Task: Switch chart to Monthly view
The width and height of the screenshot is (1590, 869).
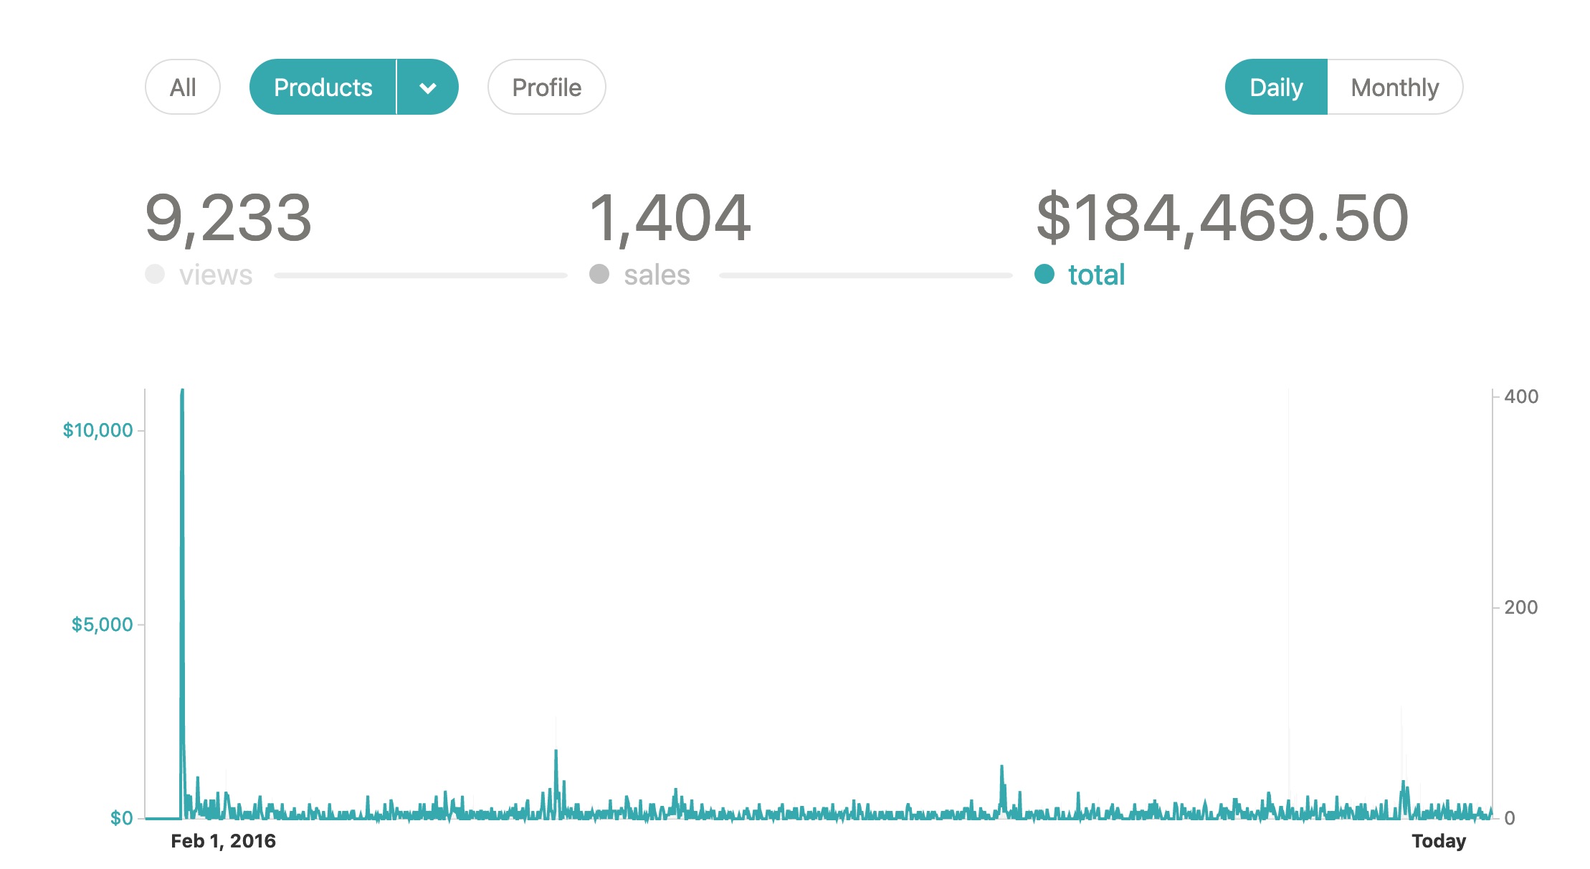Action: 1395,87
